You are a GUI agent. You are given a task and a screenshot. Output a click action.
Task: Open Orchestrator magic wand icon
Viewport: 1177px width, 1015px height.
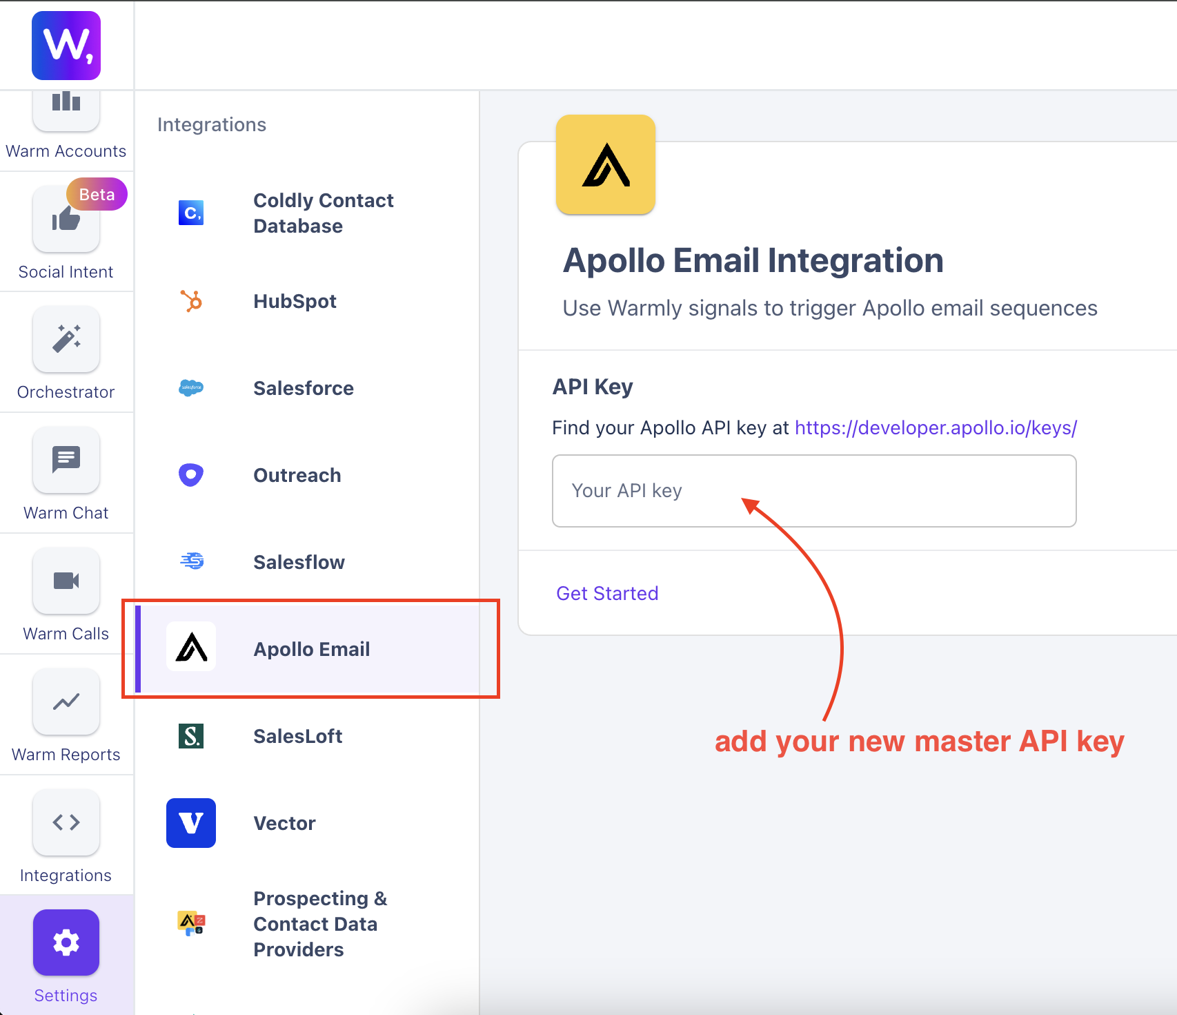point(66,339)
